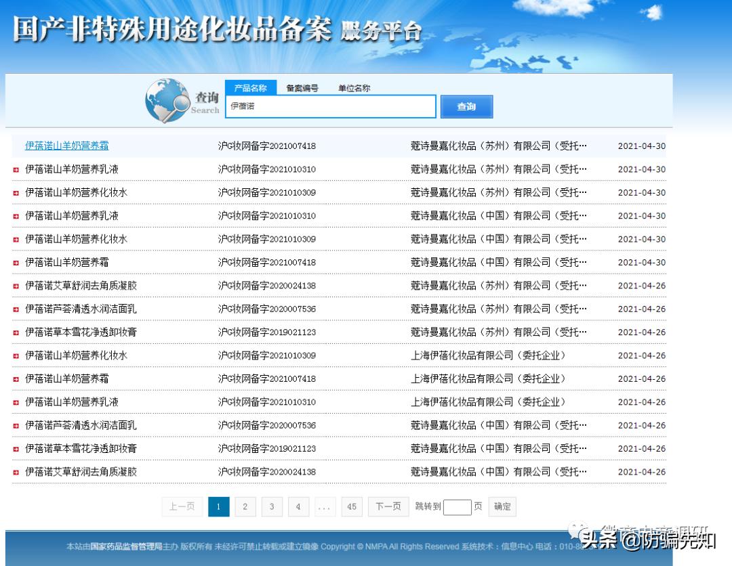Switch to the 单位名称 search tab
Image resolution: width=732 pixels, height=566 pixels.
click(354, 88)
